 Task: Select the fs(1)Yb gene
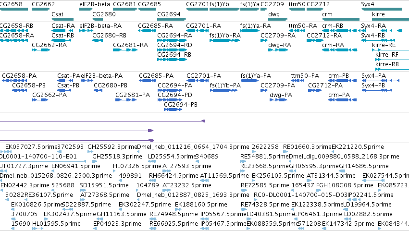[224, 9]
